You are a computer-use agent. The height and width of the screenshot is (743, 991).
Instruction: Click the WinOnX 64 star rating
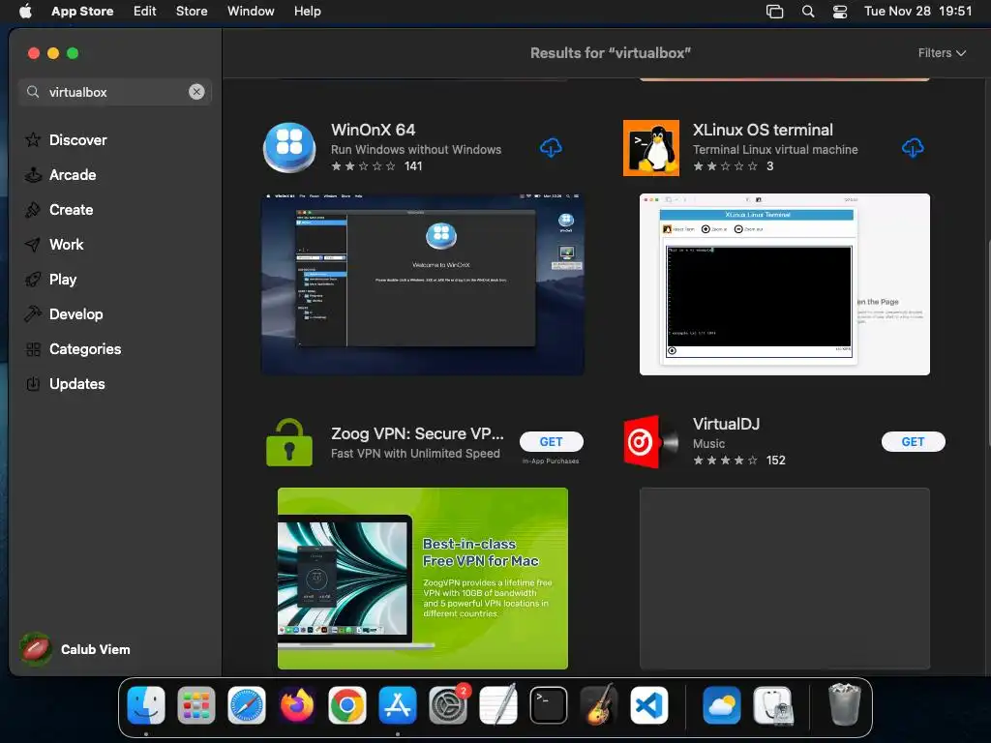[x=364, y=166]
